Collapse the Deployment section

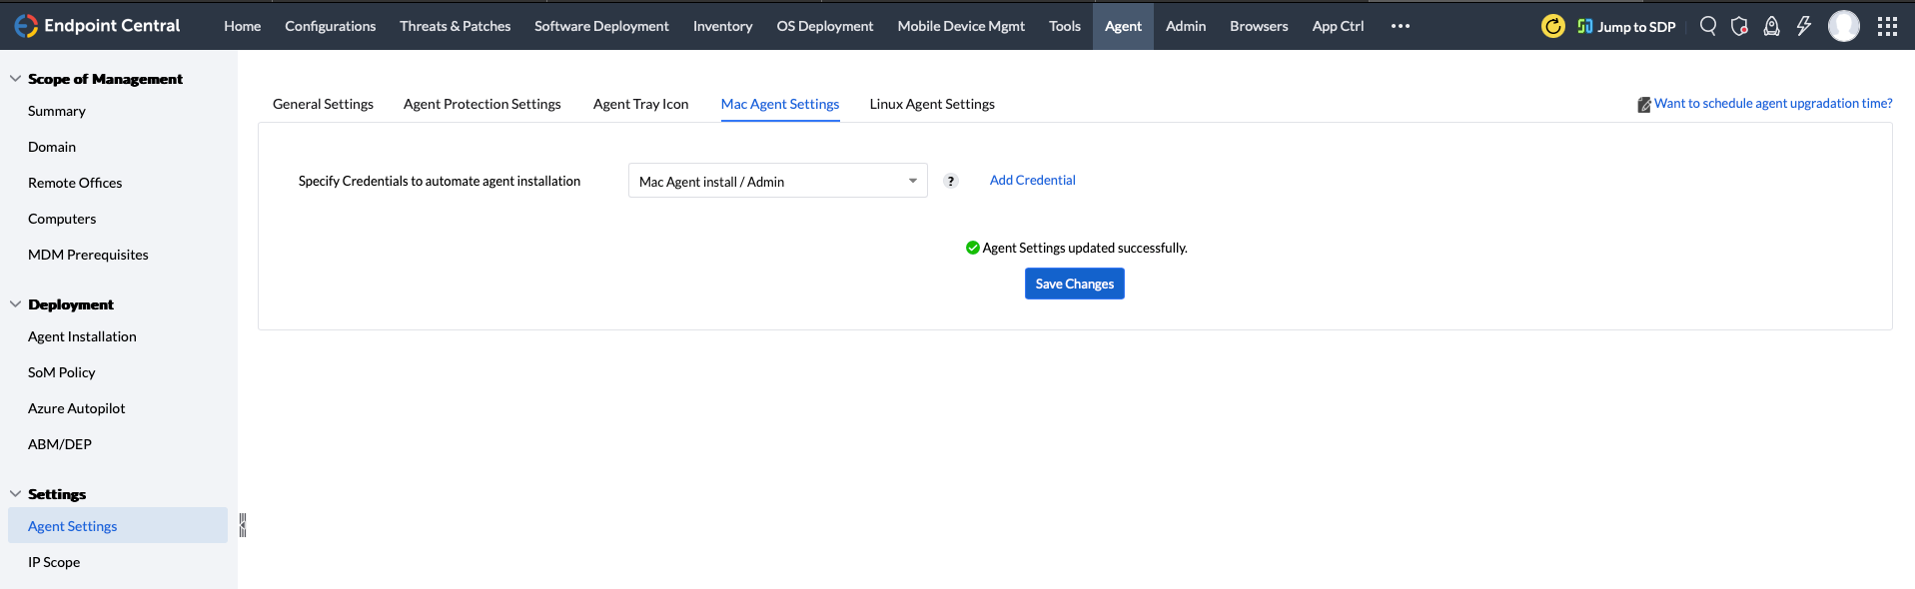15,303
